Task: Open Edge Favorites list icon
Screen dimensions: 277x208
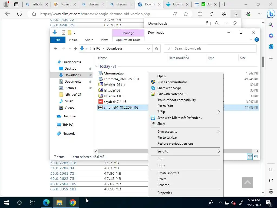Action: [212, 14]
